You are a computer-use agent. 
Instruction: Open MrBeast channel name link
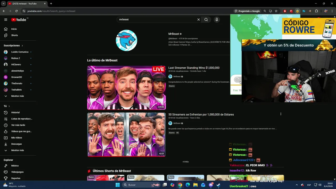[174, 34]
